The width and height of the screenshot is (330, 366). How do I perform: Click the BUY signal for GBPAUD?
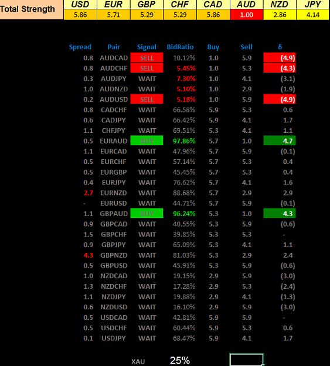click(x=147, y=213)
